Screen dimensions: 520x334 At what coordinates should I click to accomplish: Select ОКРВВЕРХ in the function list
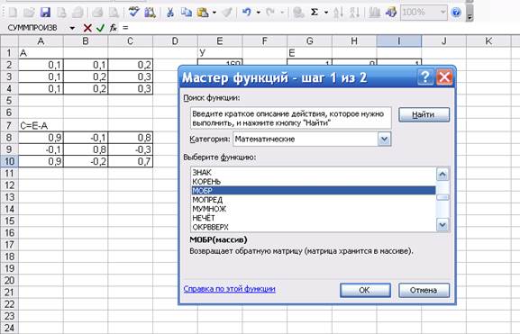coord(314,227)
